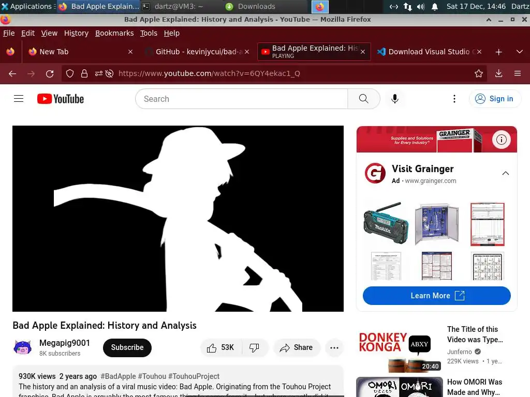Image resolution: width=530 pixels, height=397 pixels.
Task: Open Donkey Konga video thumbnail
Action: 399,349
